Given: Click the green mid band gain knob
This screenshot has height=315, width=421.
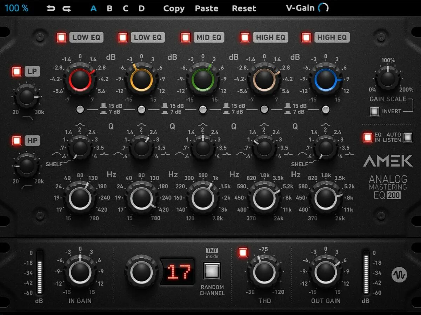Looking at the screenshot, I should (x=203, y=80).
